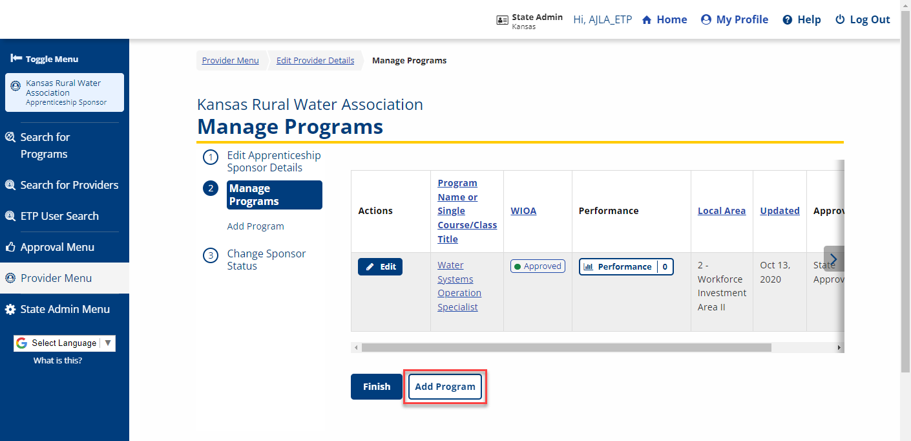Click the State Admin Menu gear icon
This screenshot has height=441, width=911.
click(10, 310)
